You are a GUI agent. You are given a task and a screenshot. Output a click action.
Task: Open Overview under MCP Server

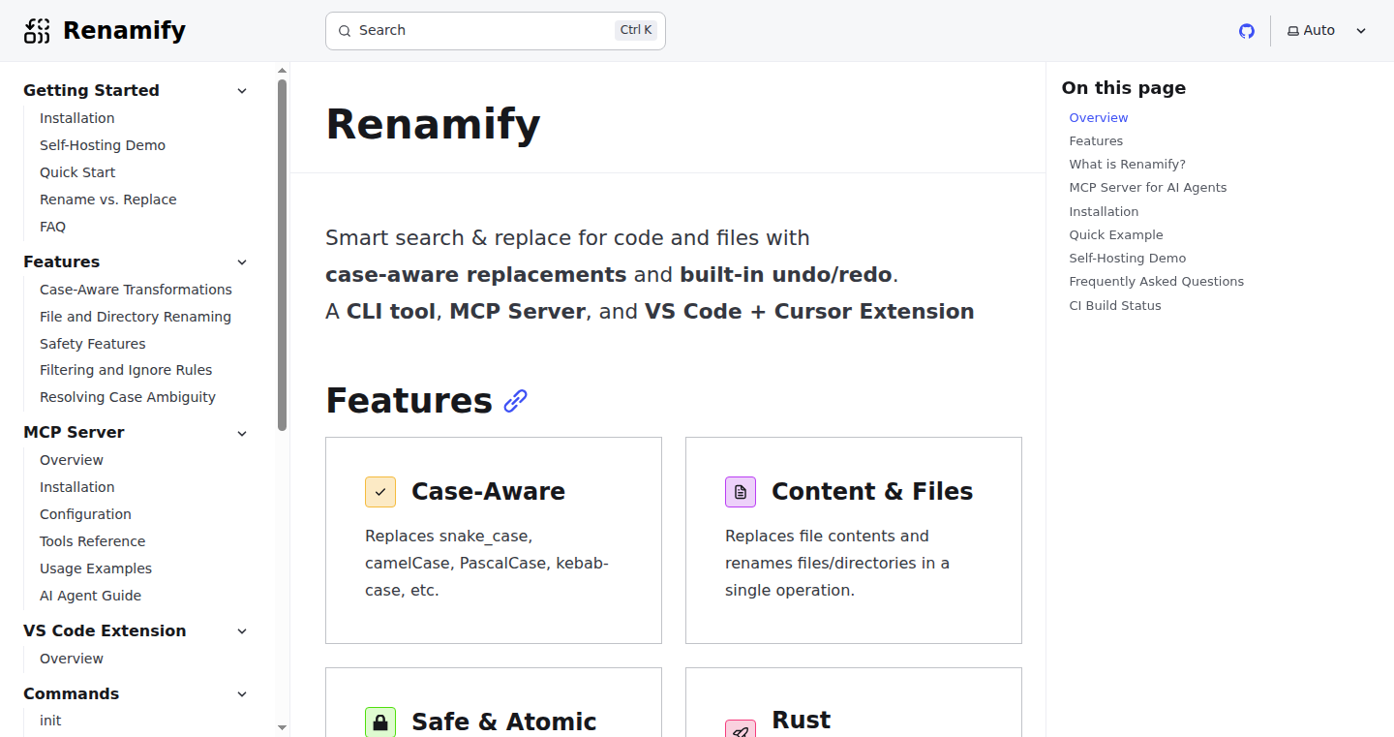(x=72, y=460)
